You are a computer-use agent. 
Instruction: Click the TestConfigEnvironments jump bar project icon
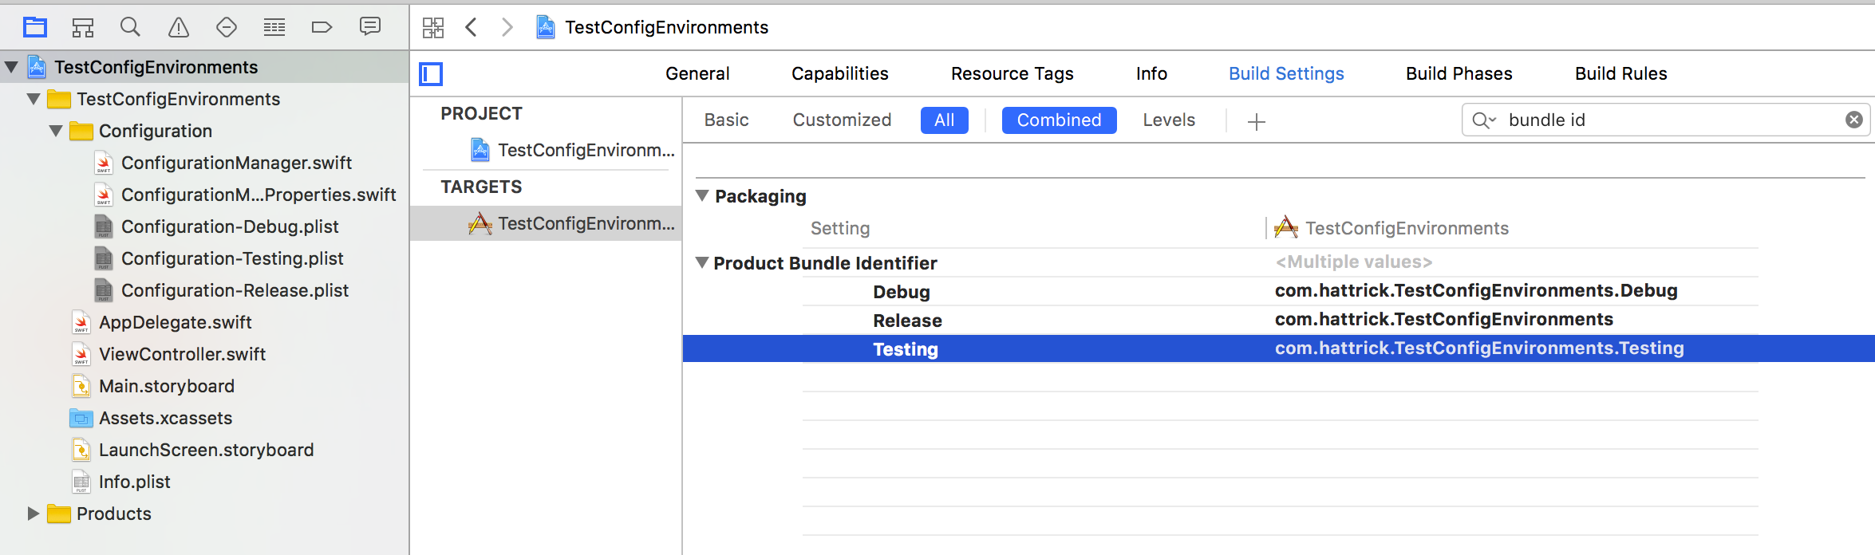(x=546, y=27)
